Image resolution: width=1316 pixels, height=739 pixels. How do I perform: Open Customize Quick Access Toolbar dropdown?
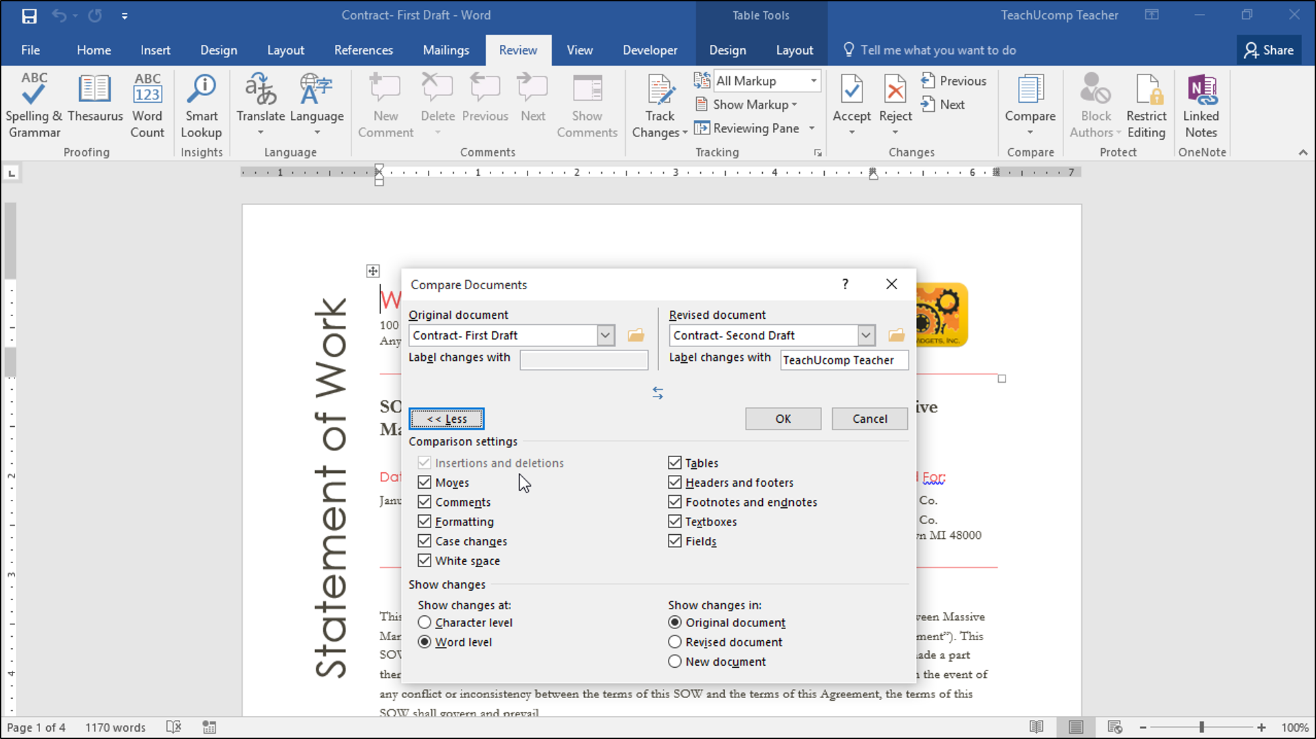tap(125, 16)
